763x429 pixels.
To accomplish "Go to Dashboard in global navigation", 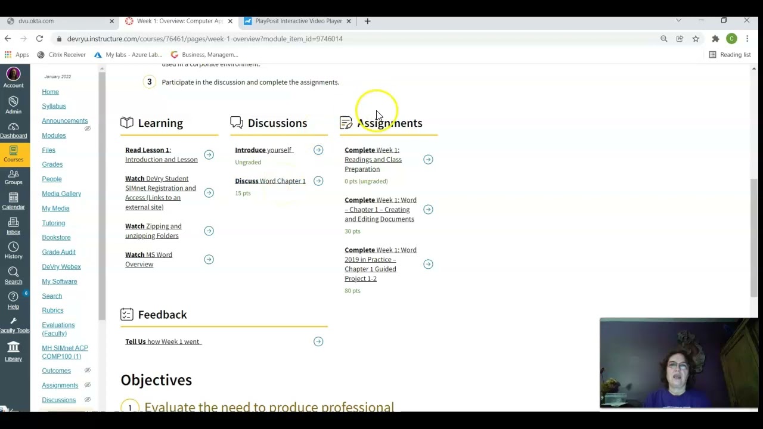I will tap(13, 130).
